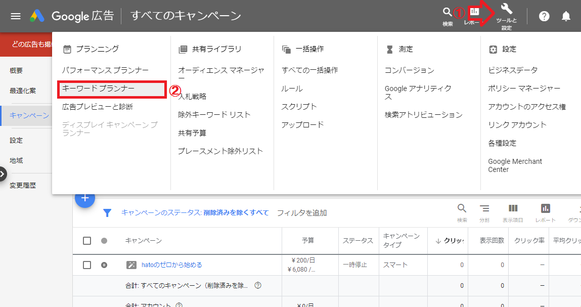Click the columns (表示項目) icon

(x=513, y=208)
